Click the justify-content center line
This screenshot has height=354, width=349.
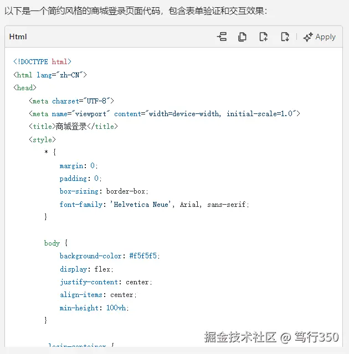click(x=106, y=282)
